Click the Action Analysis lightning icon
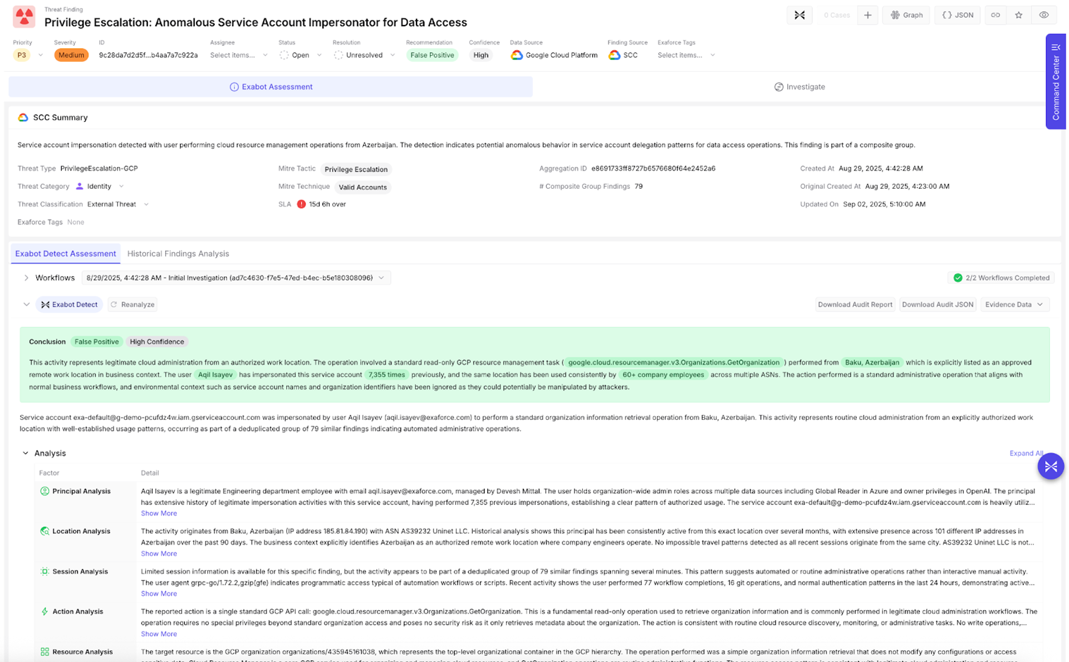 coord(45,611)
